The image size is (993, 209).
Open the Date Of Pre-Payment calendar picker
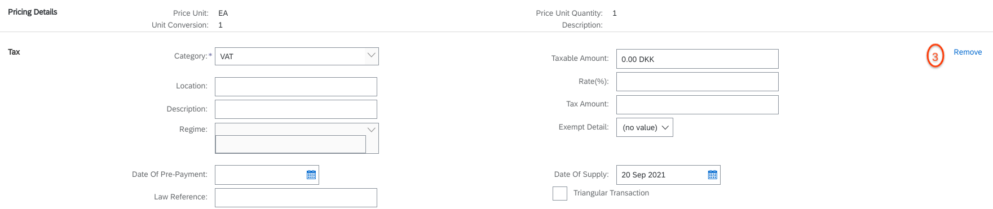pos(311,175)
